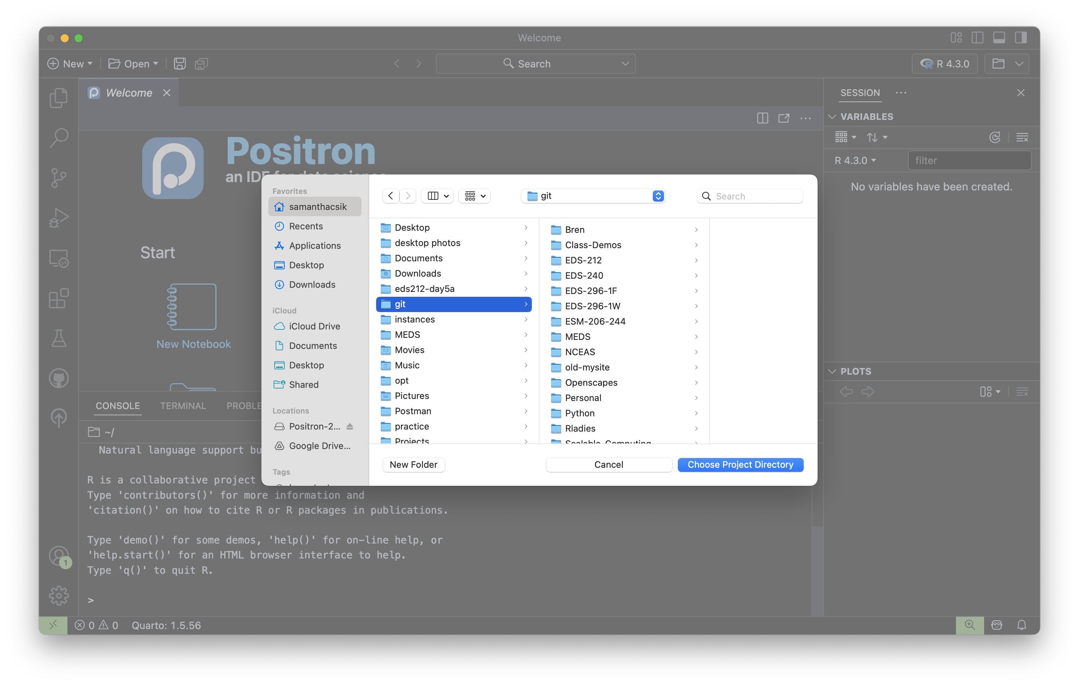Open variables sorting dropdown
The image size is (1079, 686).
point(877,137)
